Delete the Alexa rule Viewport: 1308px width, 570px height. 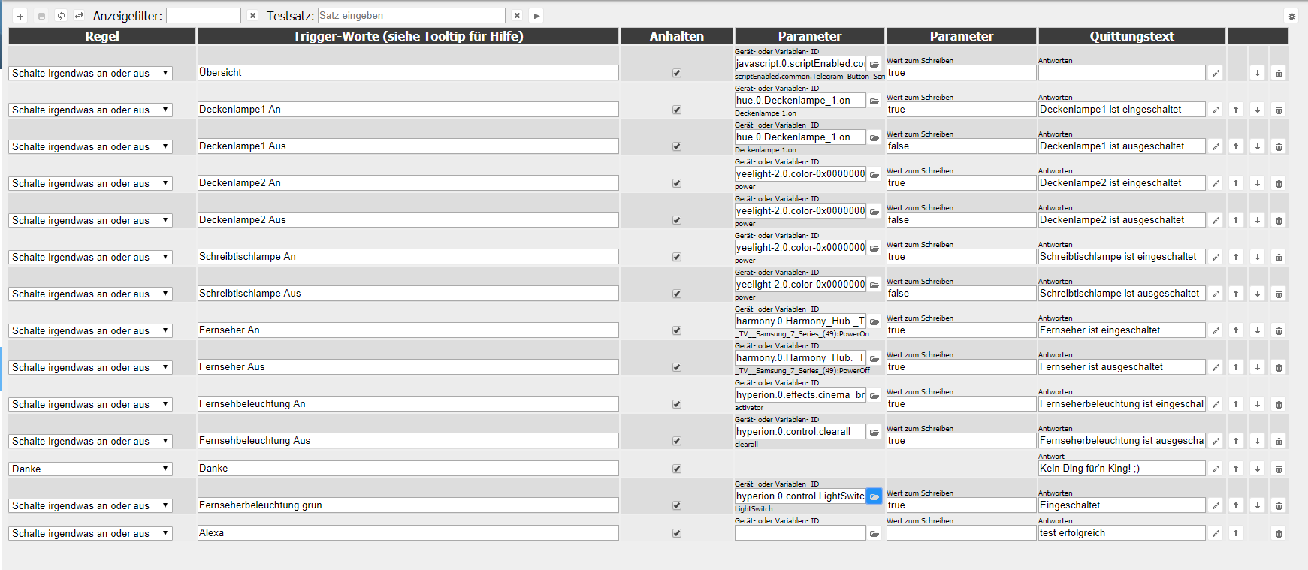(x=1279, y=533)
